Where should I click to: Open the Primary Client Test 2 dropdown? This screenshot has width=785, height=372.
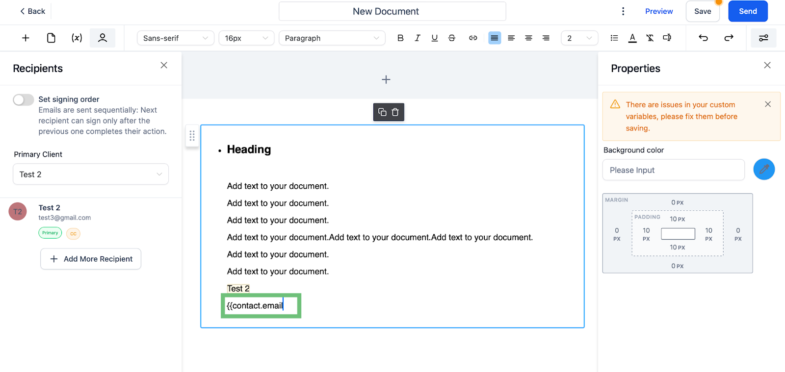(91, 174)
